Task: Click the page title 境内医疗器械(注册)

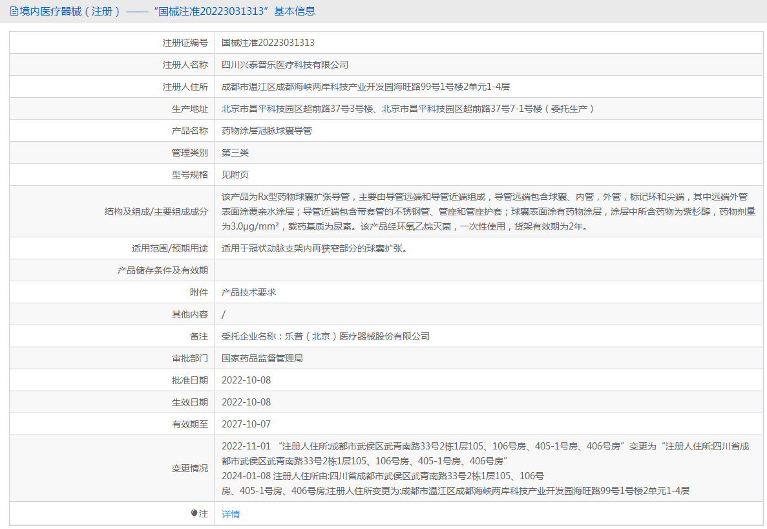Action: pyautogui.click(x=70, y=12)
